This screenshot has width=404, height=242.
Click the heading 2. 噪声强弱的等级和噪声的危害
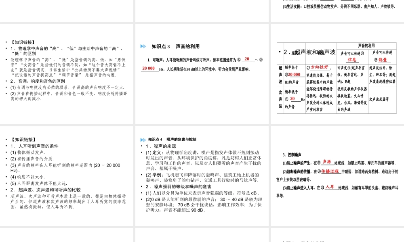pyautogui.click(x=179, y=186)
